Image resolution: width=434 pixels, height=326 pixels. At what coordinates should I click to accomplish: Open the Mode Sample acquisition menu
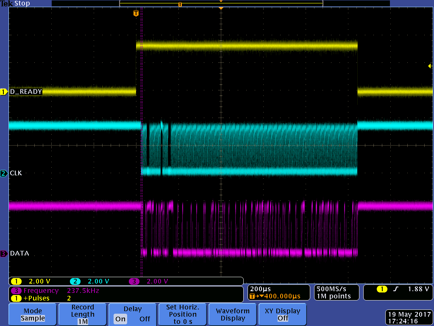33,314
